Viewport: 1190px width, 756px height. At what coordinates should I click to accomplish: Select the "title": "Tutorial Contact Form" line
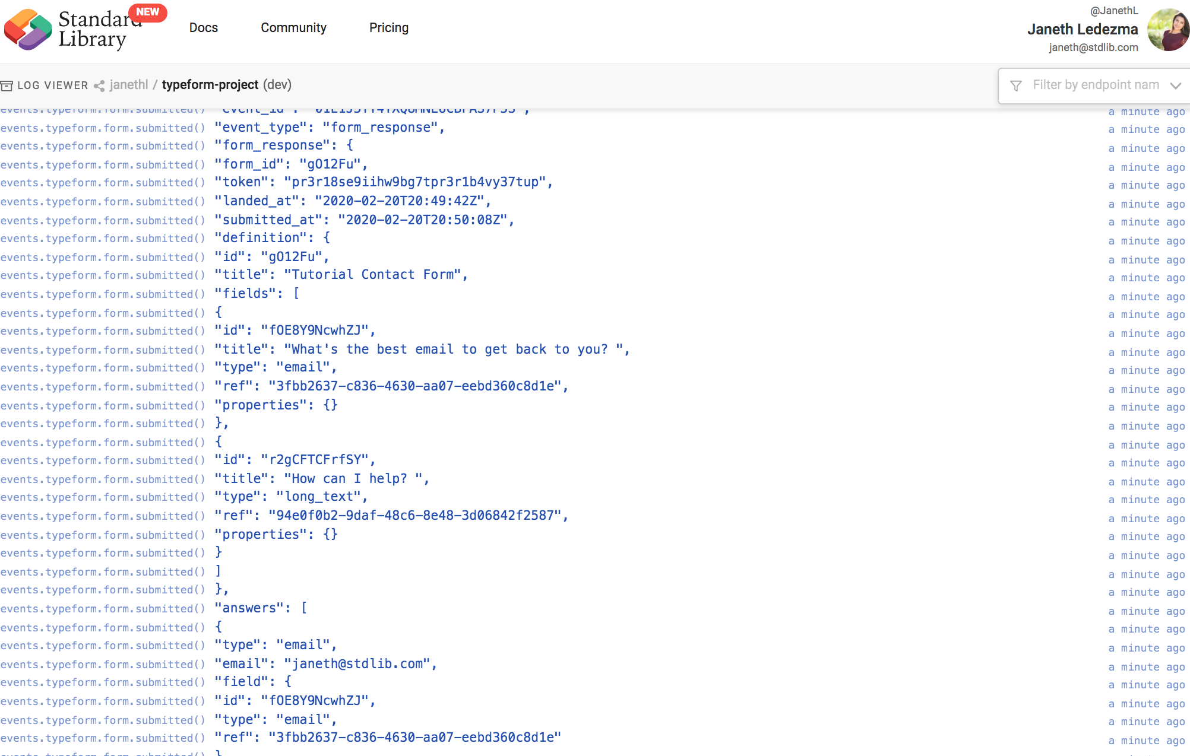click(341, 275)
